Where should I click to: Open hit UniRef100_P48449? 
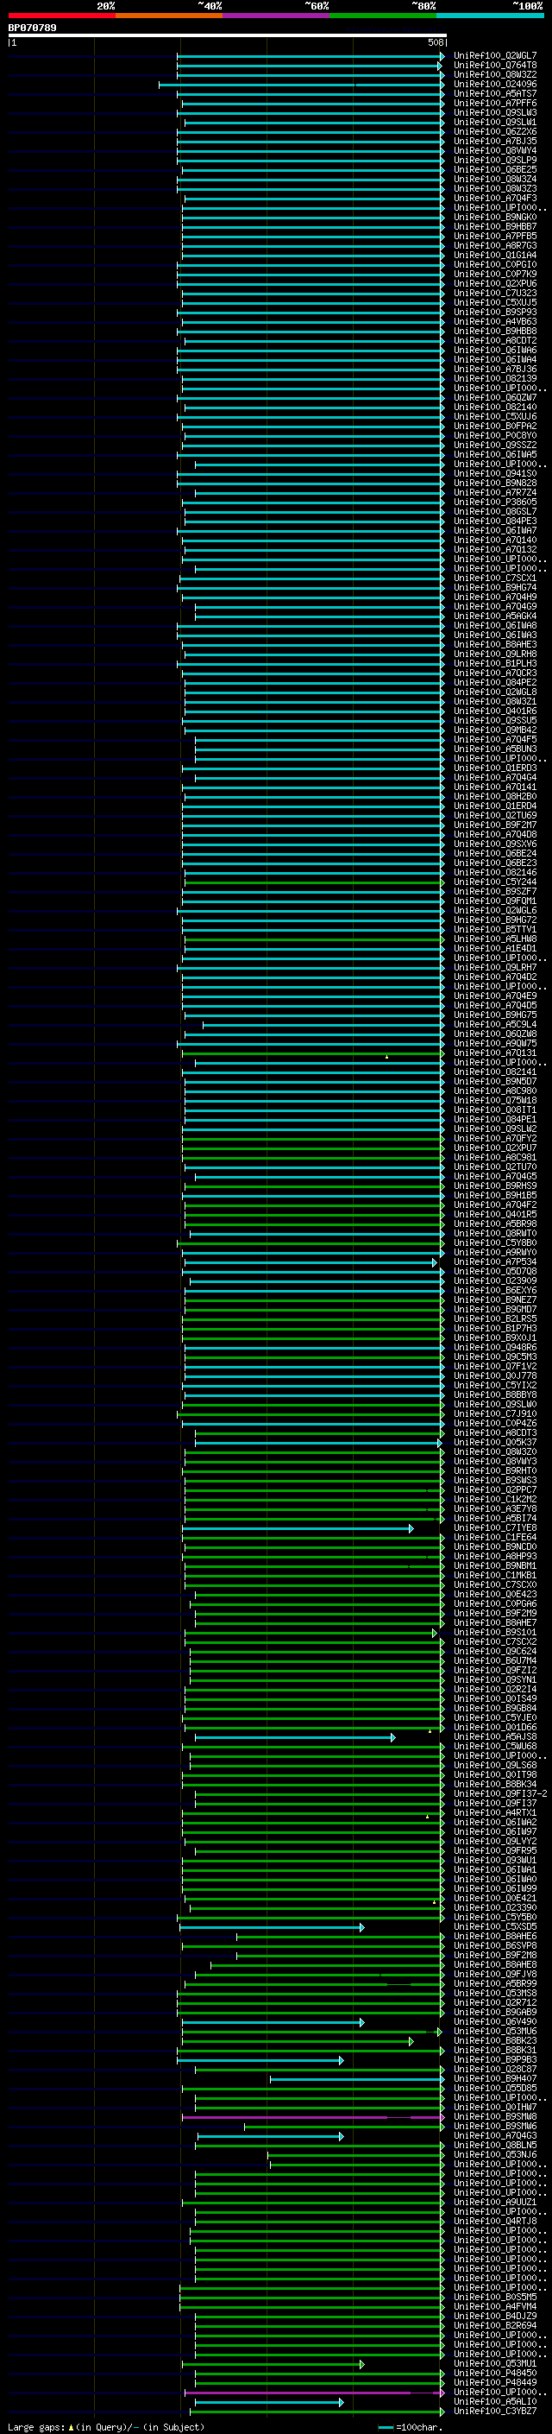coord(495,2382)
